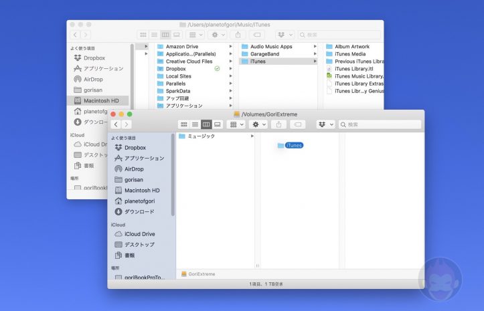
Task: Click the Edit Tags button in GoriExtreme toolbar
Action: coord(298,125)
